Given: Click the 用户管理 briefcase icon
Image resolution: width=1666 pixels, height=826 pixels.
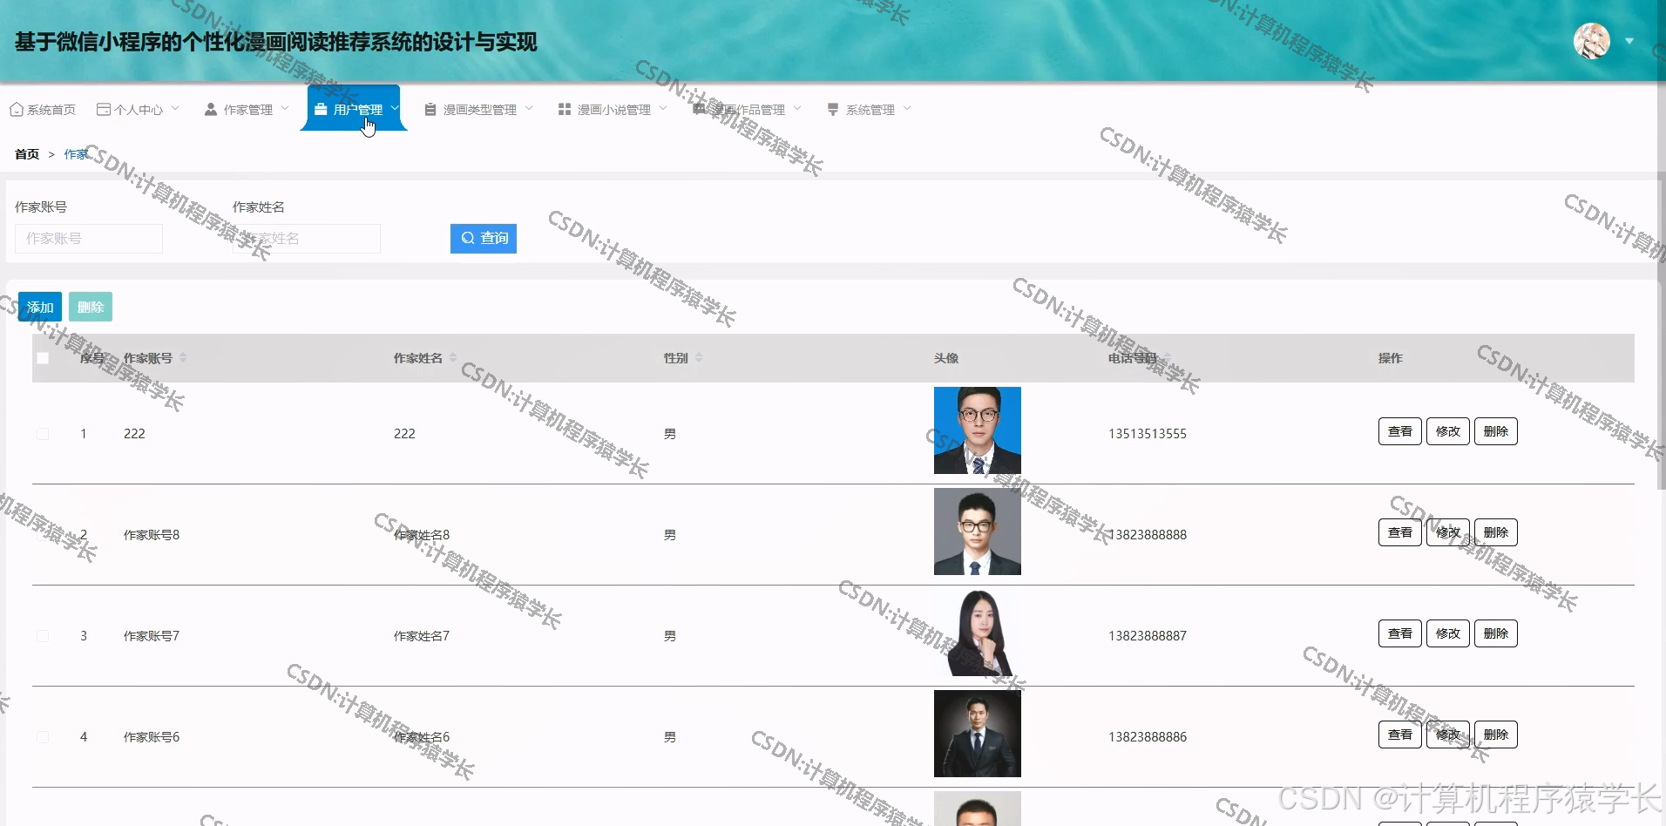Looking at the screenshot, I should coord(321,110).
